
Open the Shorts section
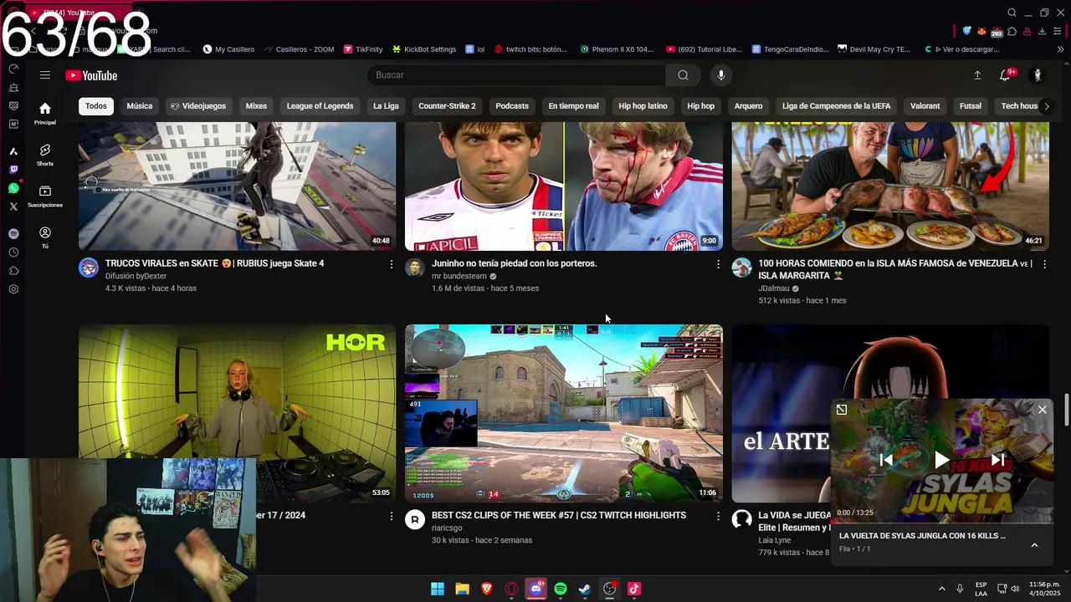(45, 154)
